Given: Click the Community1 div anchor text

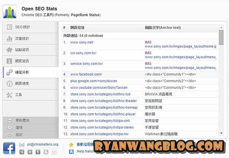Looking at the screenshot, I should (171, 74).
